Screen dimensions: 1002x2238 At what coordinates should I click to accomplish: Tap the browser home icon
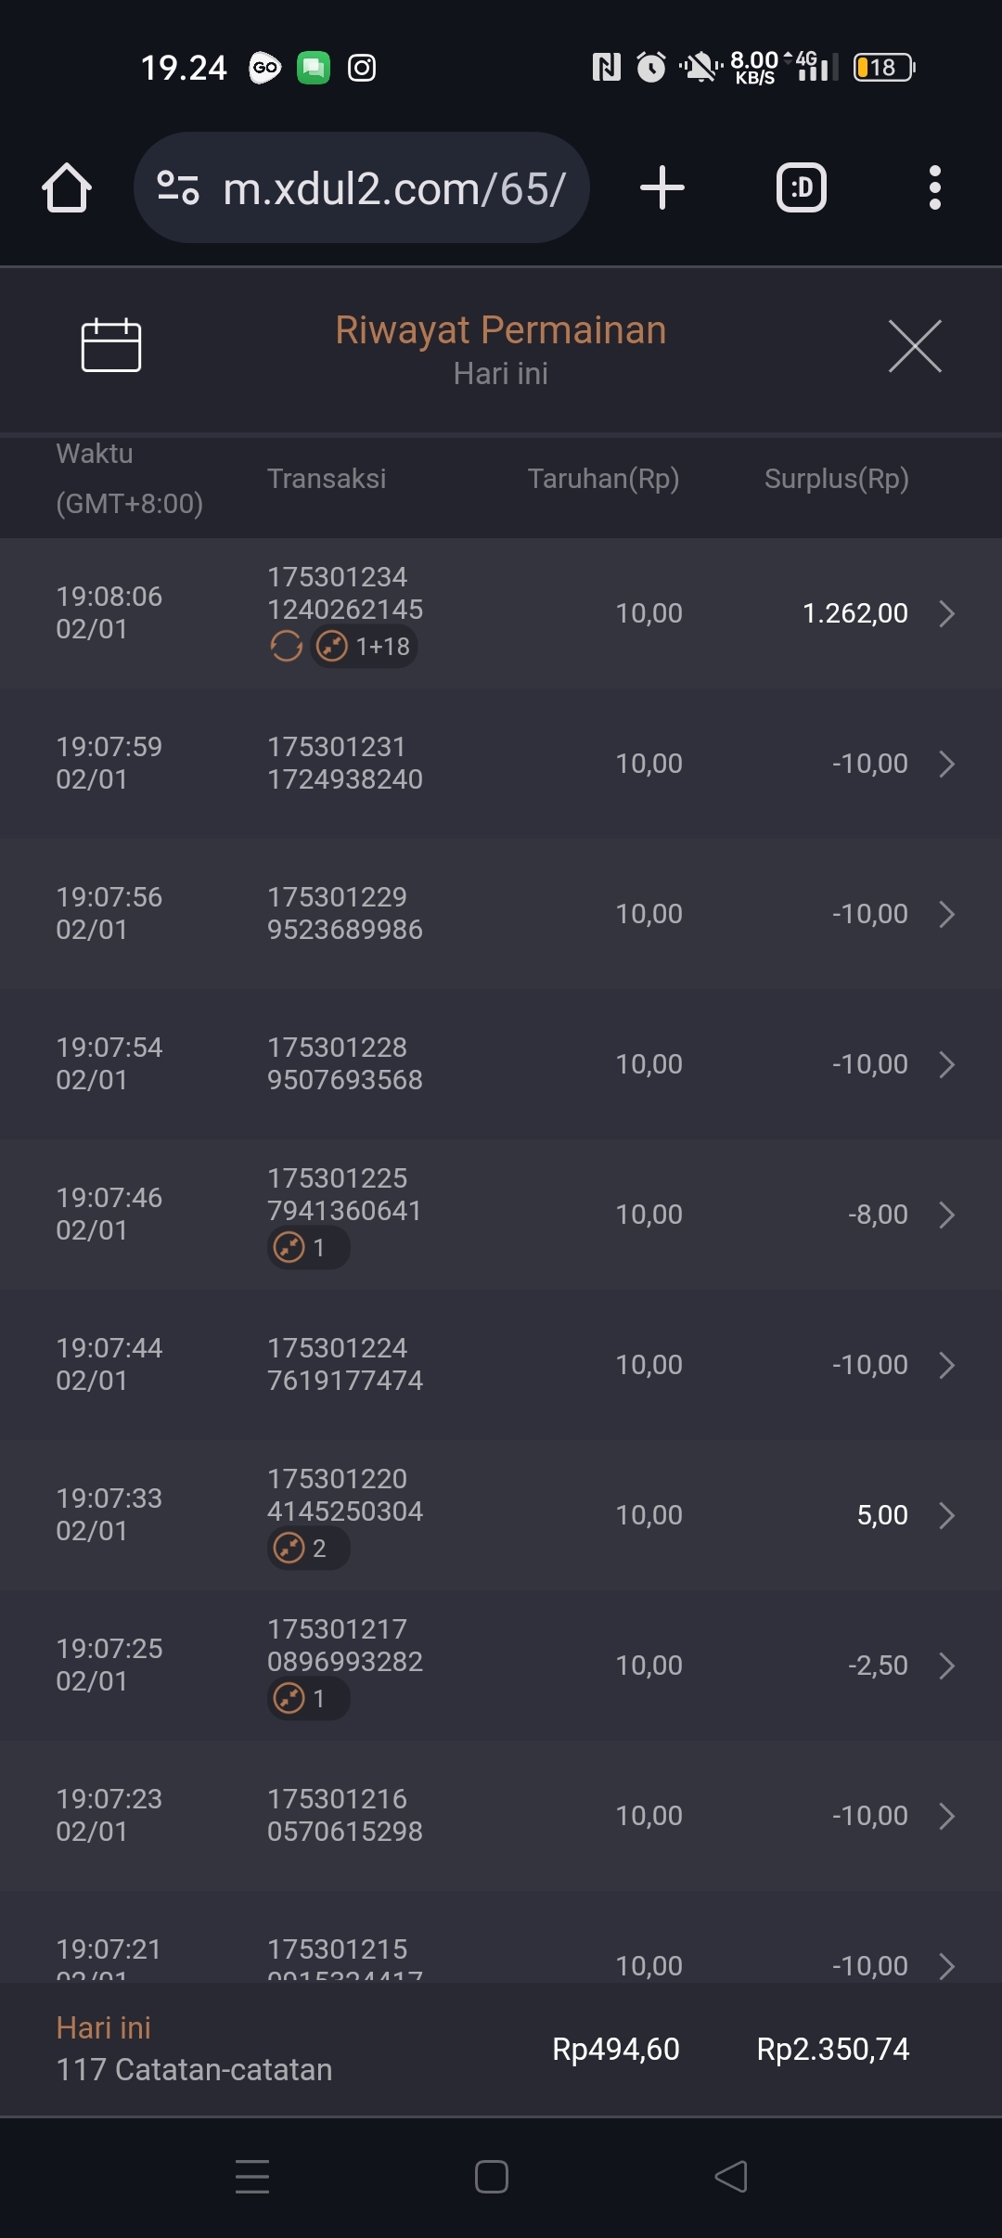(x=67, y=188)
